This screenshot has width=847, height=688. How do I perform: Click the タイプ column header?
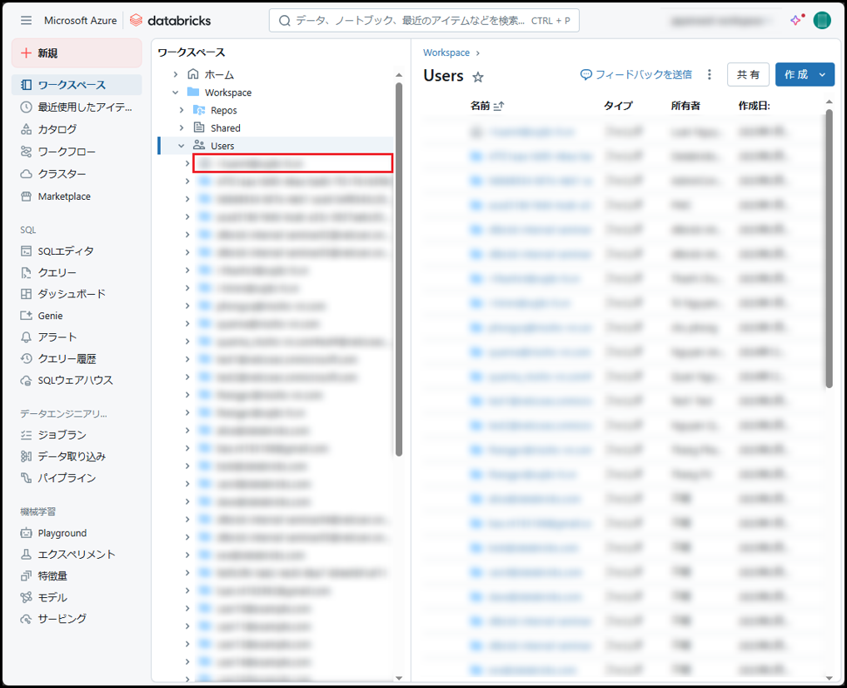pyautogui.click(x=618, y=106)
